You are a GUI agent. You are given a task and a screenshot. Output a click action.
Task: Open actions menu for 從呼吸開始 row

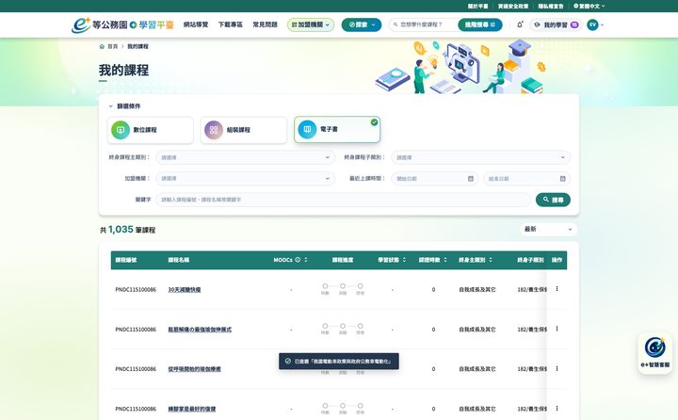(557, 368)
